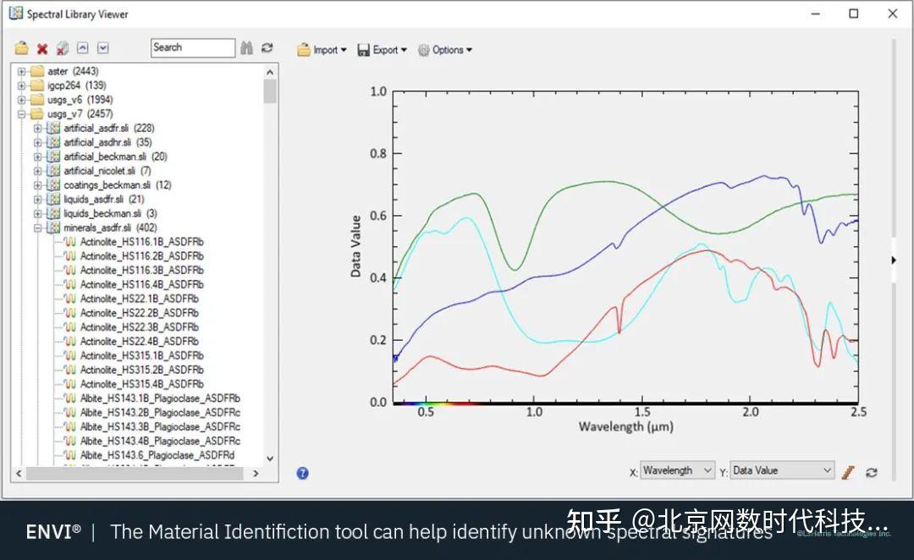Open the Import menu
This screenshot has width=914, height=560.
[x=322, y=49]
